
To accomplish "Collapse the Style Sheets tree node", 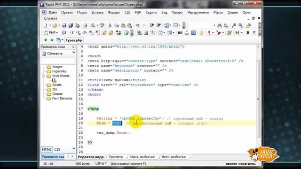I will click(x=44, y=76).
